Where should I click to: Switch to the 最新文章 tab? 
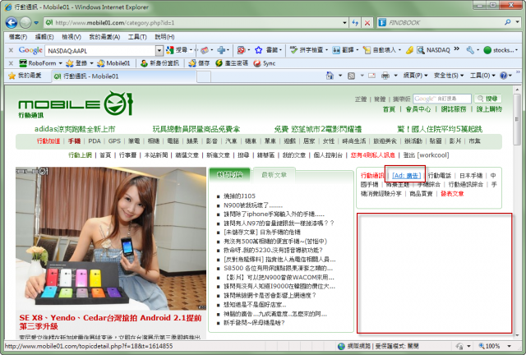[x=274, y=174]
